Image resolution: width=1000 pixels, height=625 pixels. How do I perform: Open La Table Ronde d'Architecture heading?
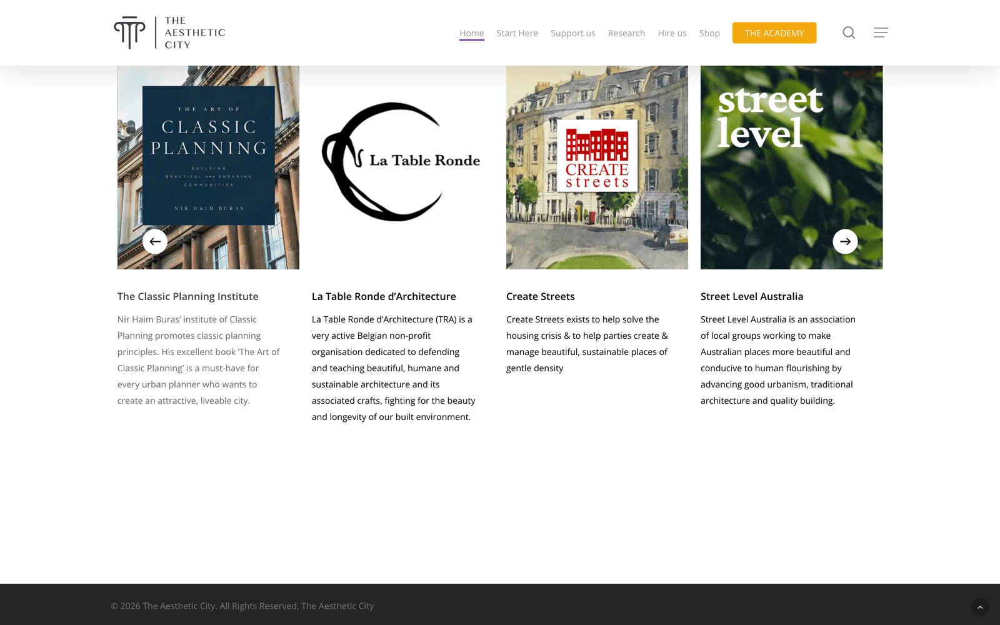tap(384, 296)
